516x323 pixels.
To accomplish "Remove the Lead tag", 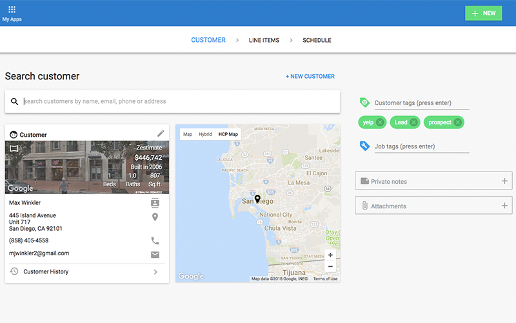I will [413, 122].
